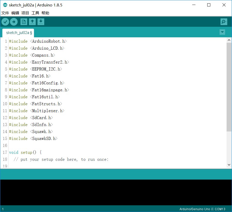Click the <Fat16.h> include line
232x212 pixels.
(x=30, y=76)
